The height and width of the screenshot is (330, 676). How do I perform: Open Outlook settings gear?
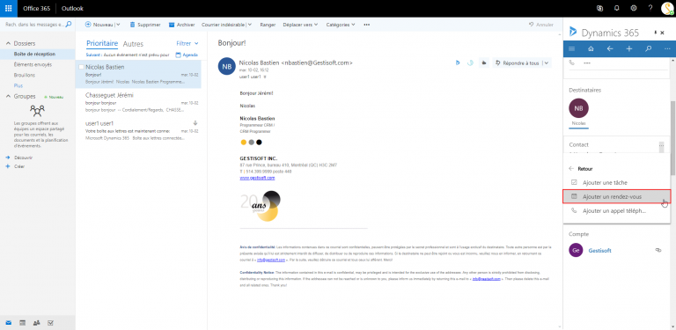[x=634, y=8]
